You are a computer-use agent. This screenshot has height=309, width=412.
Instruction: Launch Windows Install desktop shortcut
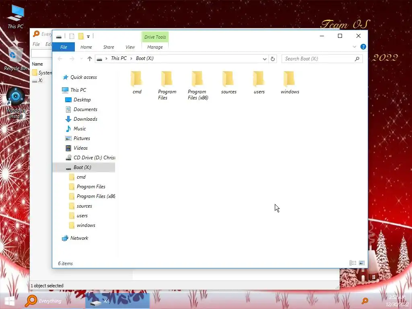pyautogui.click(x=16, y=103)
